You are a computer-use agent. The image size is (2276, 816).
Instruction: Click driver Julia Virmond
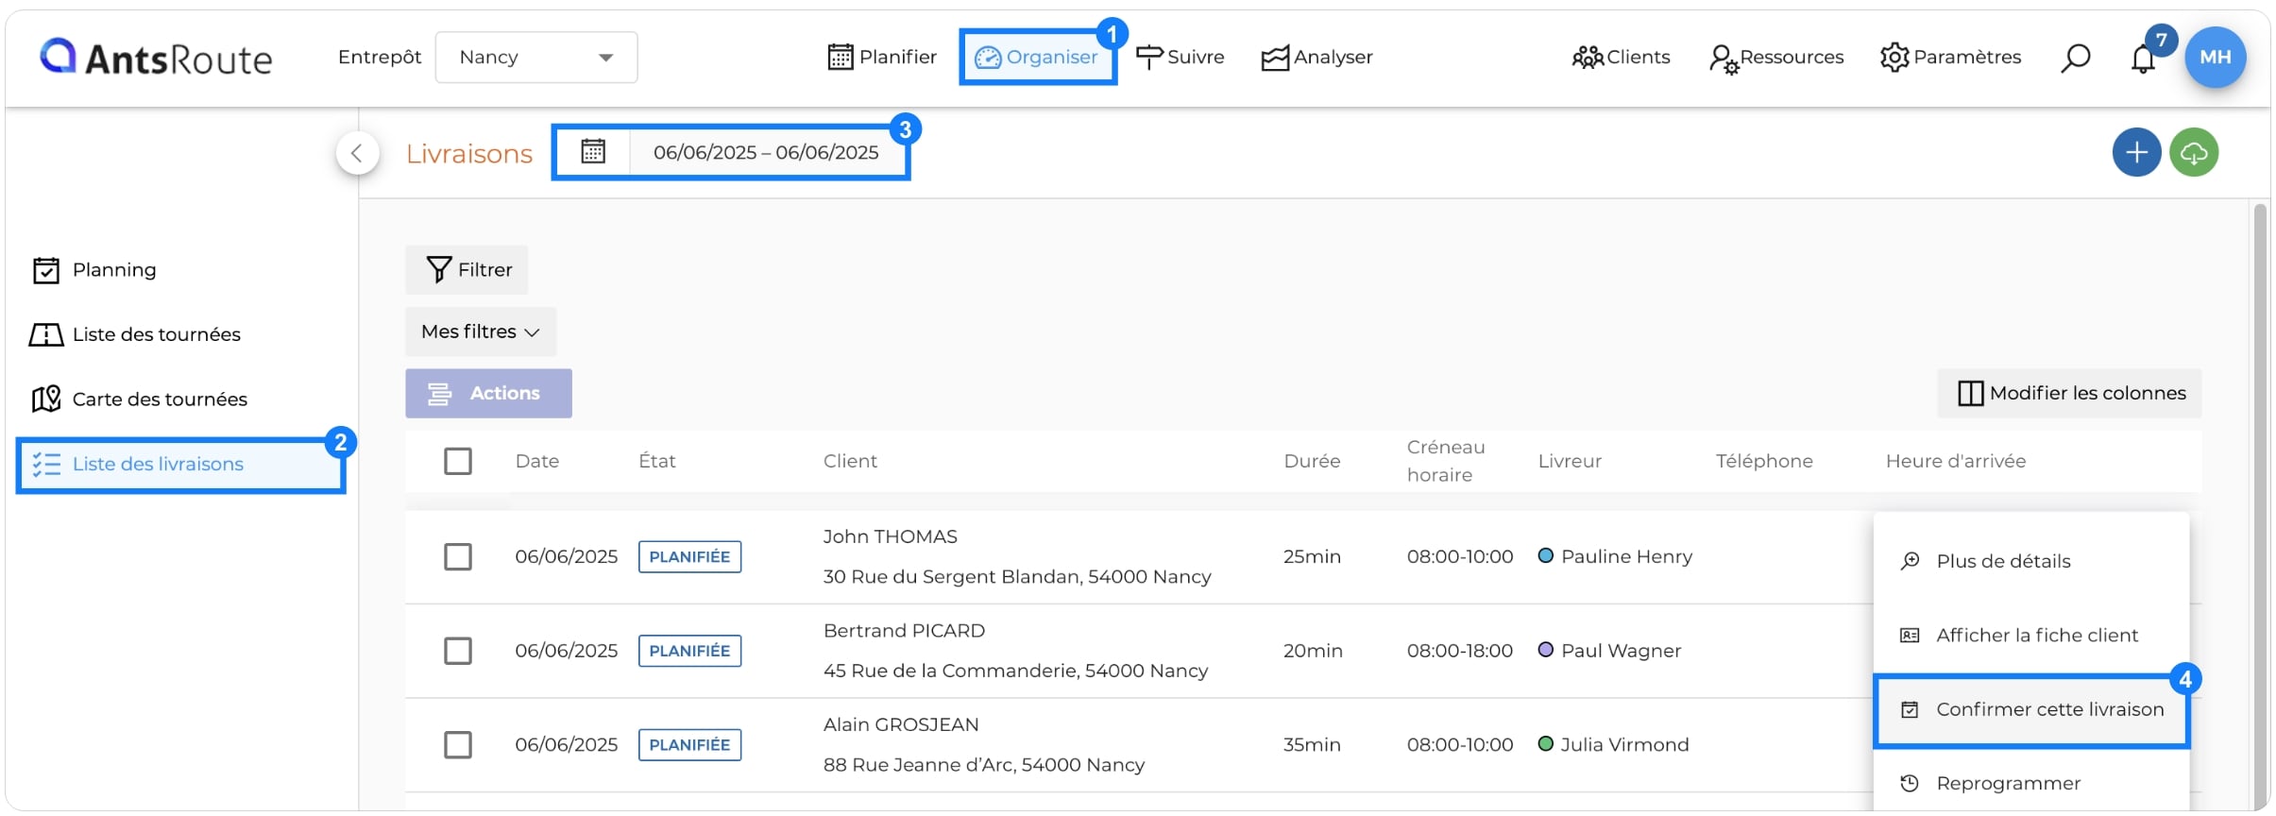[x=1624, y=745]
